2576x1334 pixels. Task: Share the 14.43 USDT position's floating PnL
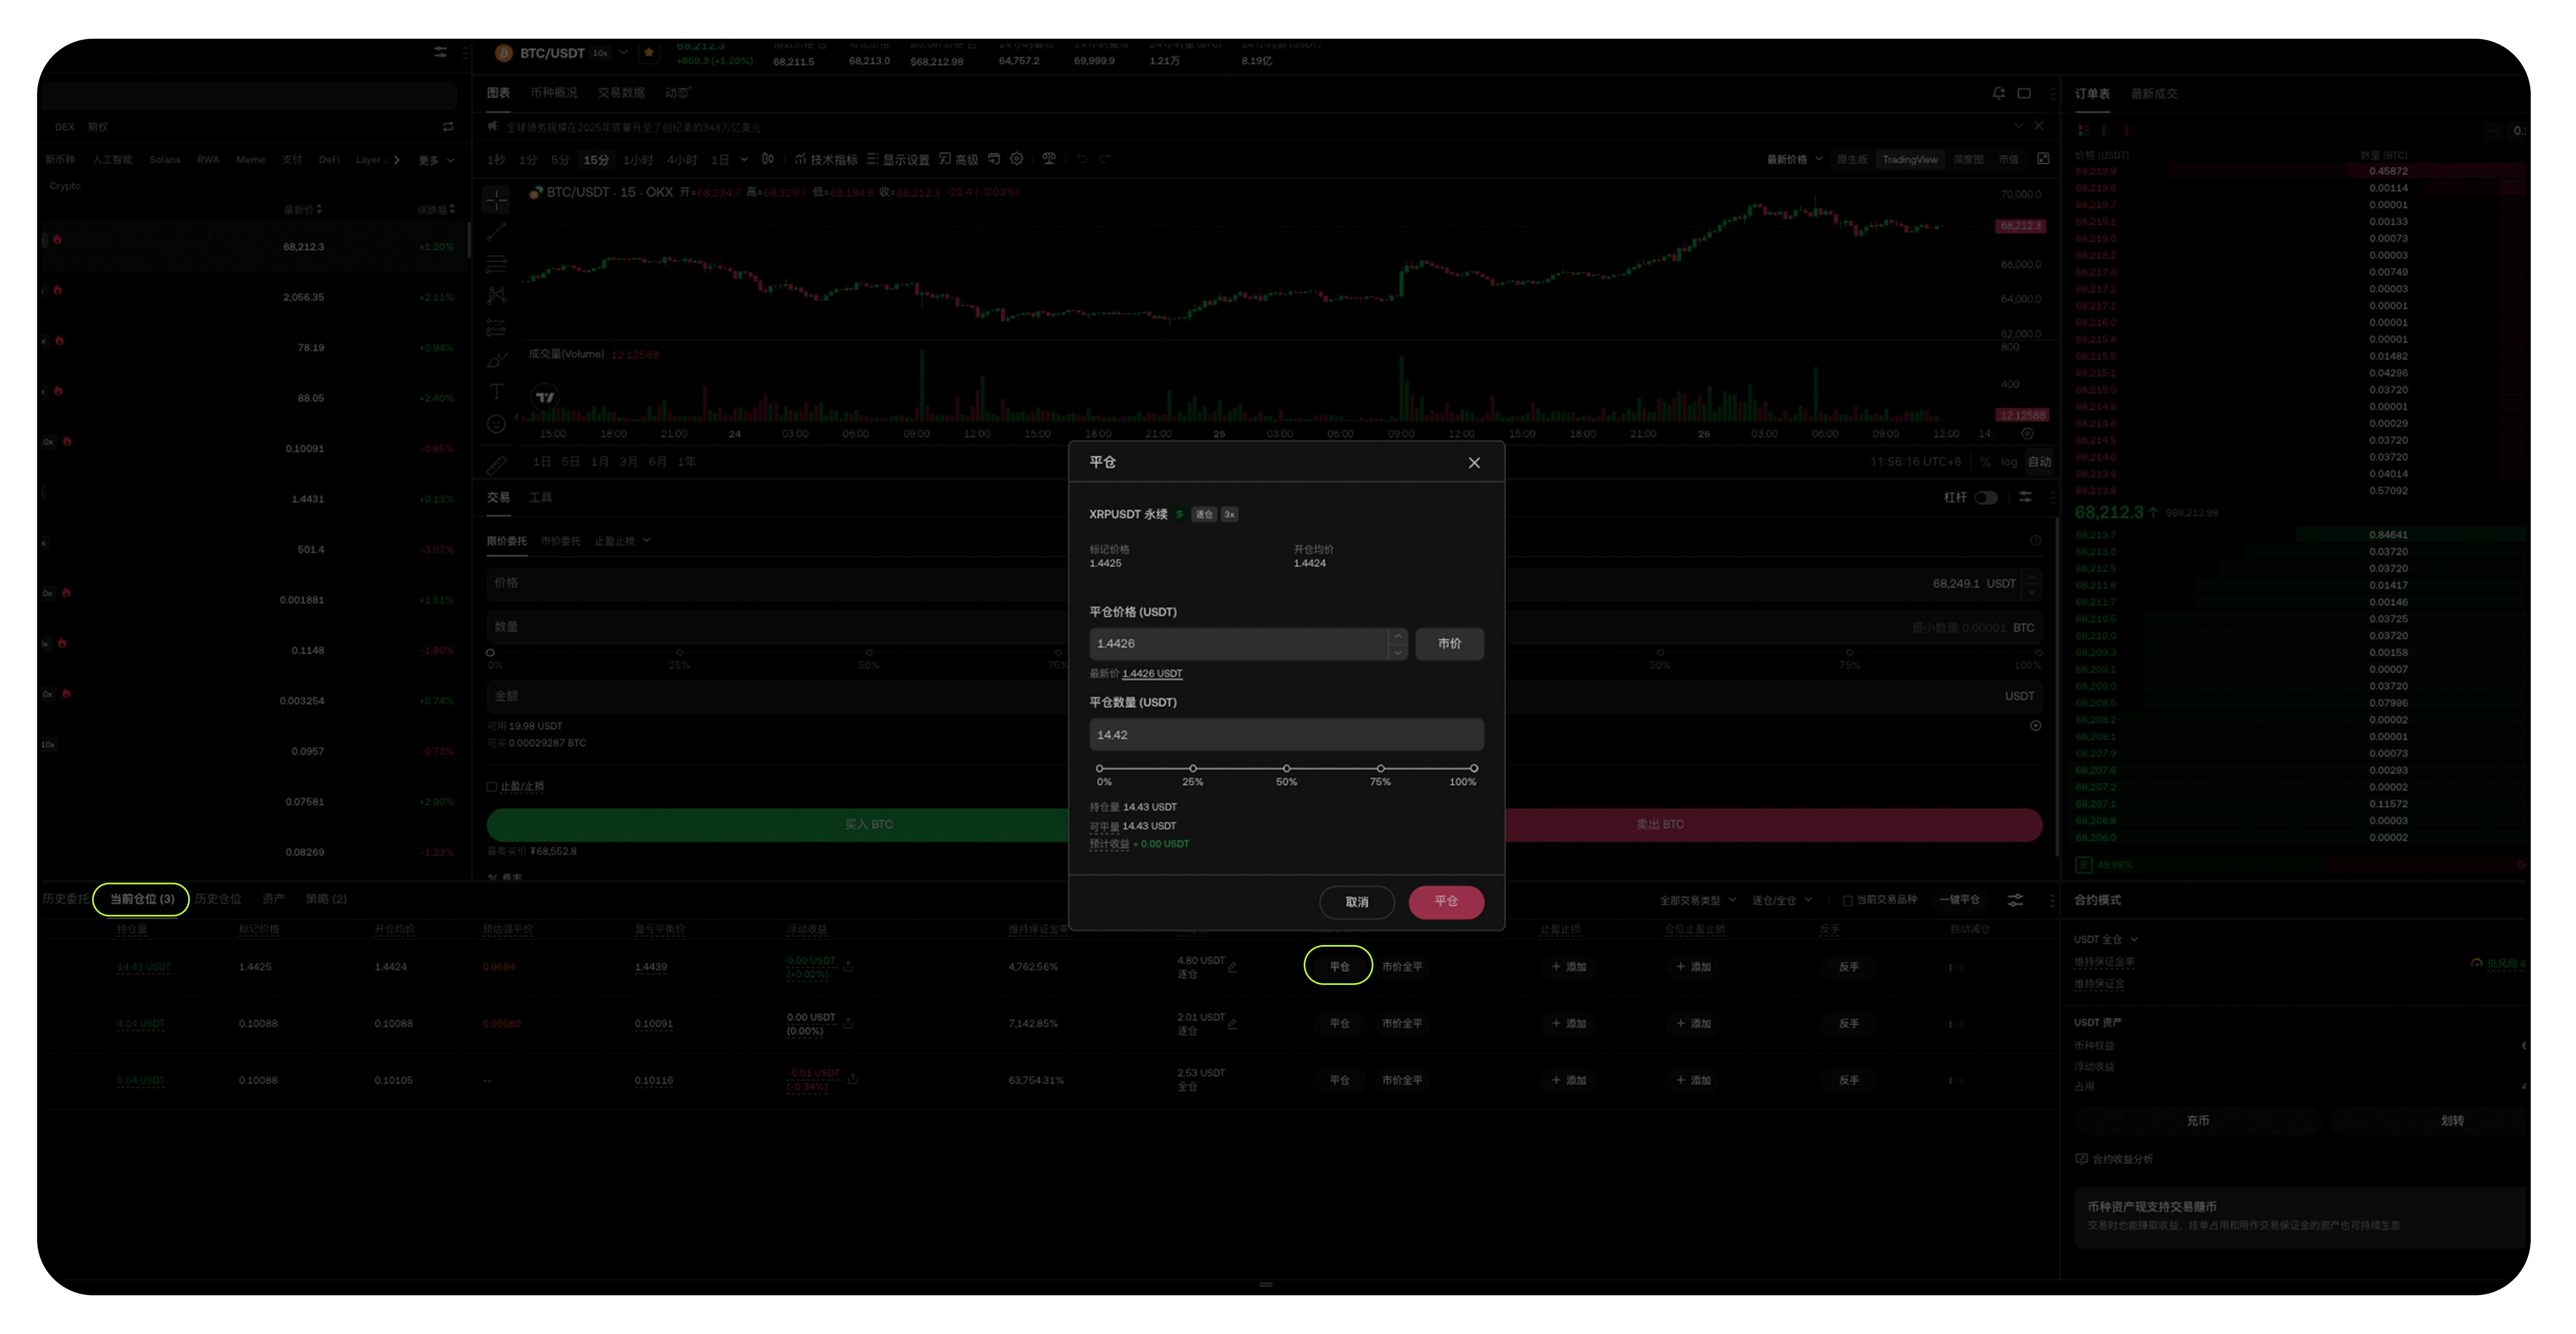pos(848,966)
